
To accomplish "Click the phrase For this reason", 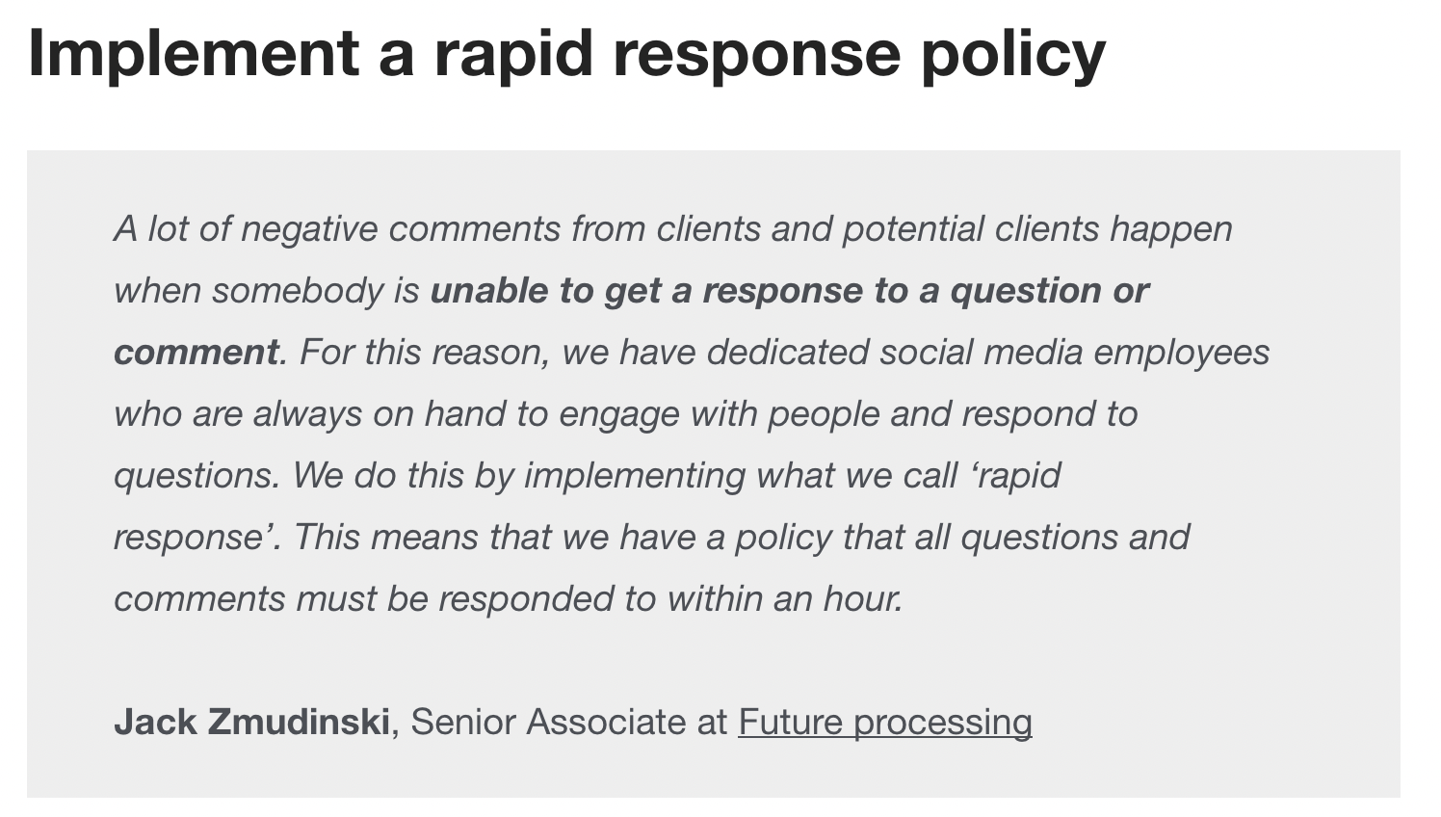I will coord(424,353).
